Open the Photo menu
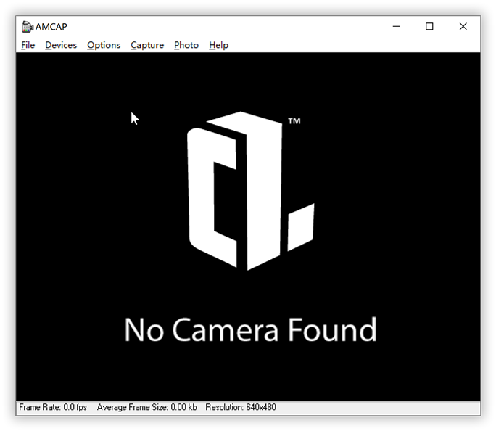The height and width of the screenshot is (431, 496). [186, 45]
